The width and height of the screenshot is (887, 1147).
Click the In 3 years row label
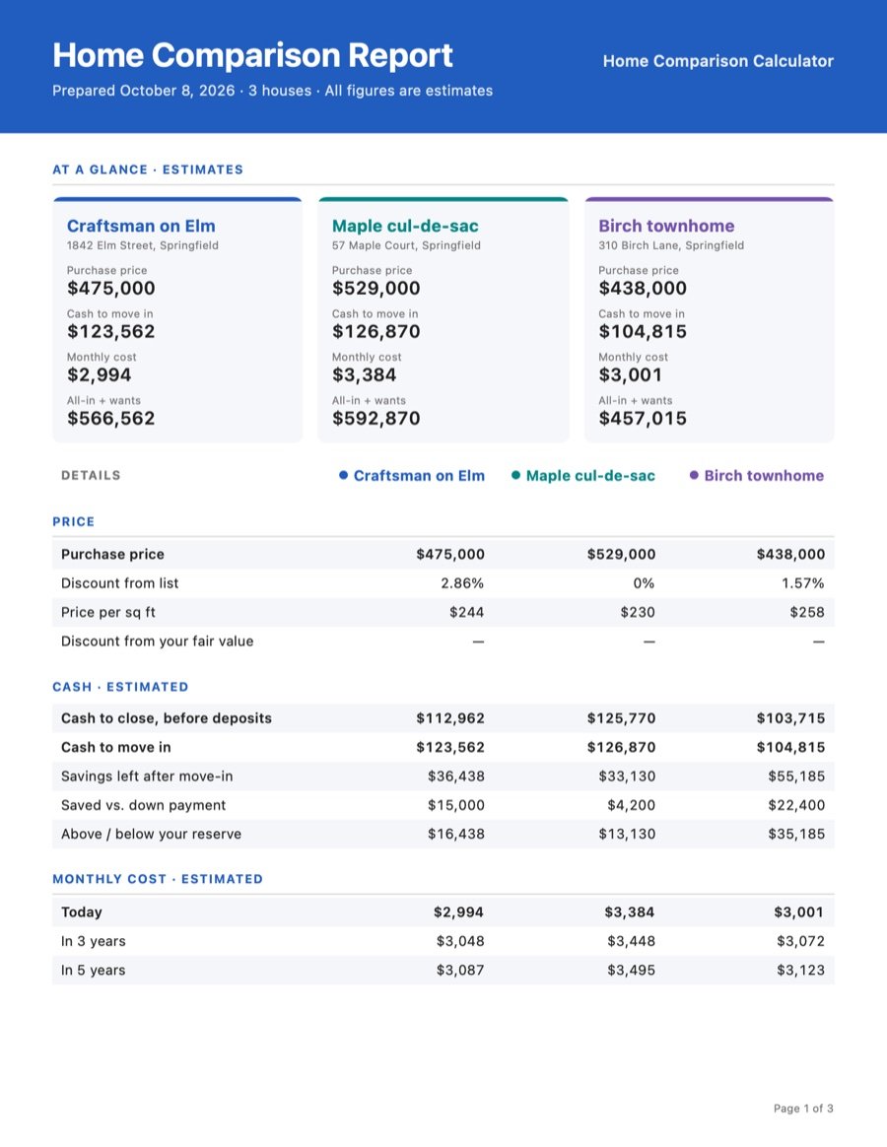tap(93, 941)
